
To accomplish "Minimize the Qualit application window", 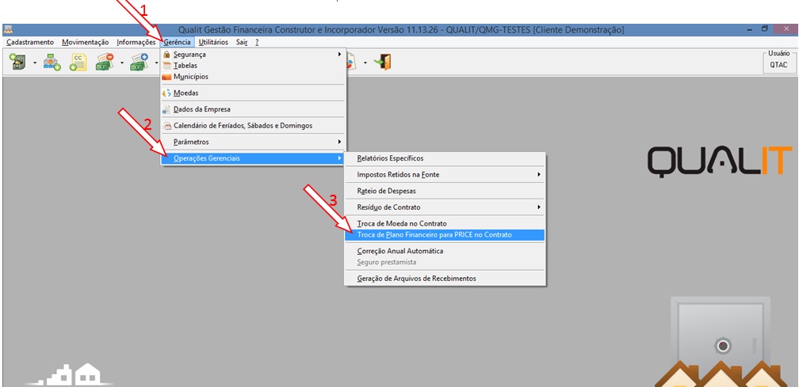I will tap(750, 29).
